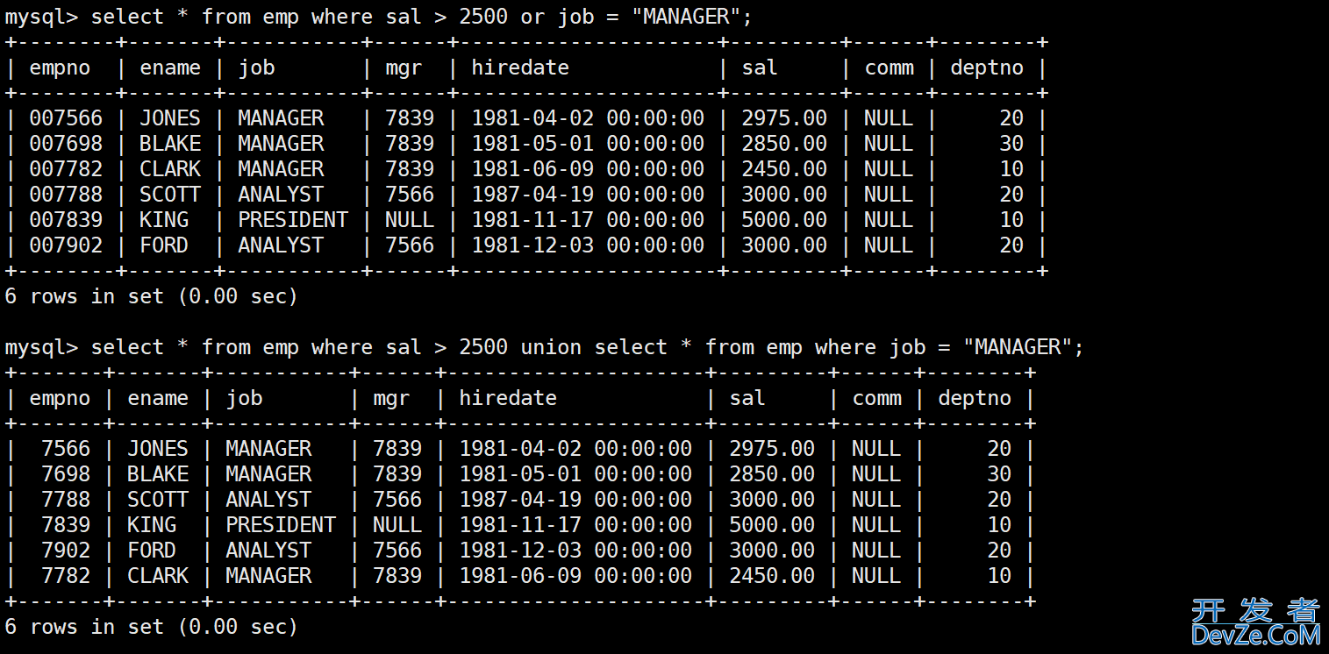Viewport: 1329px width, 654px height.
Task: Click KING's NULL mgr in the first table
Action: click(x=410, y=220)
